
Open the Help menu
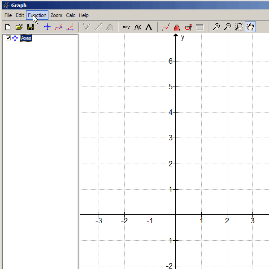[84, 15]
